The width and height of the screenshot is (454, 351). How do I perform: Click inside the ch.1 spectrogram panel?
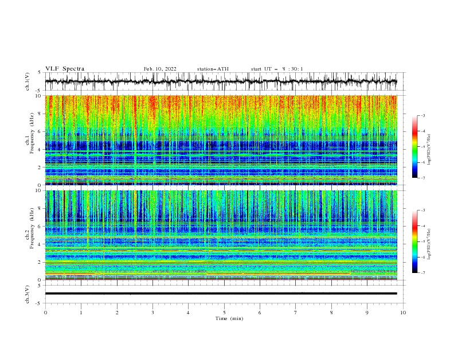click(221, 140)
